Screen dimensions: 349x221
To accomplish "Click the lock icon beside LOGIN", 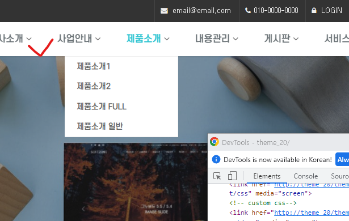I will click(314, 10).
